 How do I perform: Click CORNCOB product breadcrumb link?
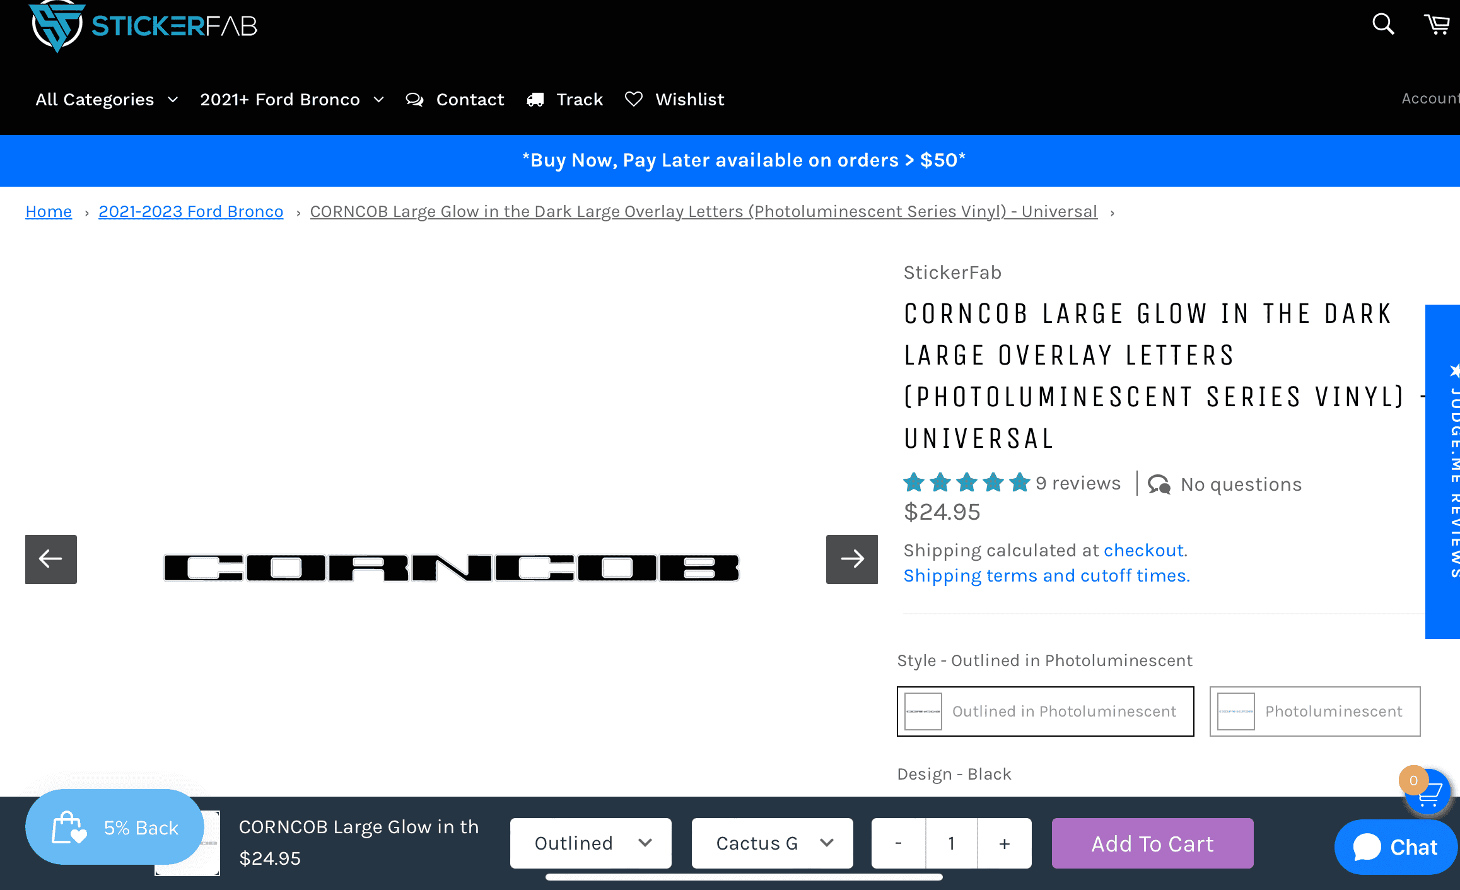point(704,211)
